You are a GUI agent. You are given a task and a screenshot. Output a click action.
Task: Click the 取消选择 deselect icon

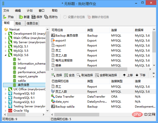(x=78, y=75)
